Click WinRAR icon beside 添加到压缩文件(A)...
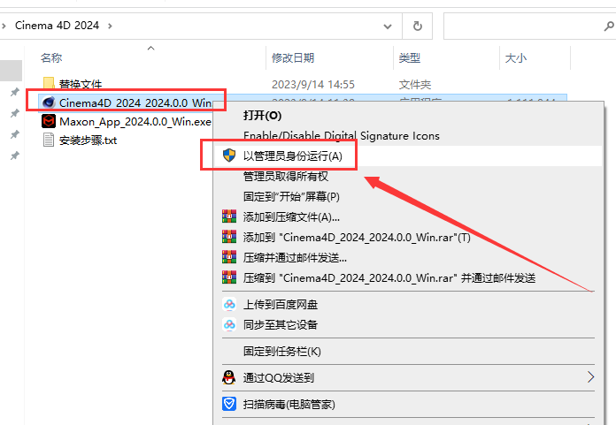This screenshot has width=616, height=425. pyautogui.click(x=229, y=216)
